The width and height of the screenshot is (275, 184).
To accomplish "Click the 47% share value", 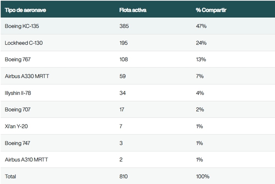I will point(201,26).
